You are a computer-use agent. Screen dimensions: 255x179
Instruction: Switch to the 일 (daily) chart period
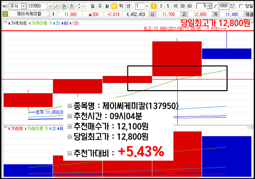pos(93,6)
